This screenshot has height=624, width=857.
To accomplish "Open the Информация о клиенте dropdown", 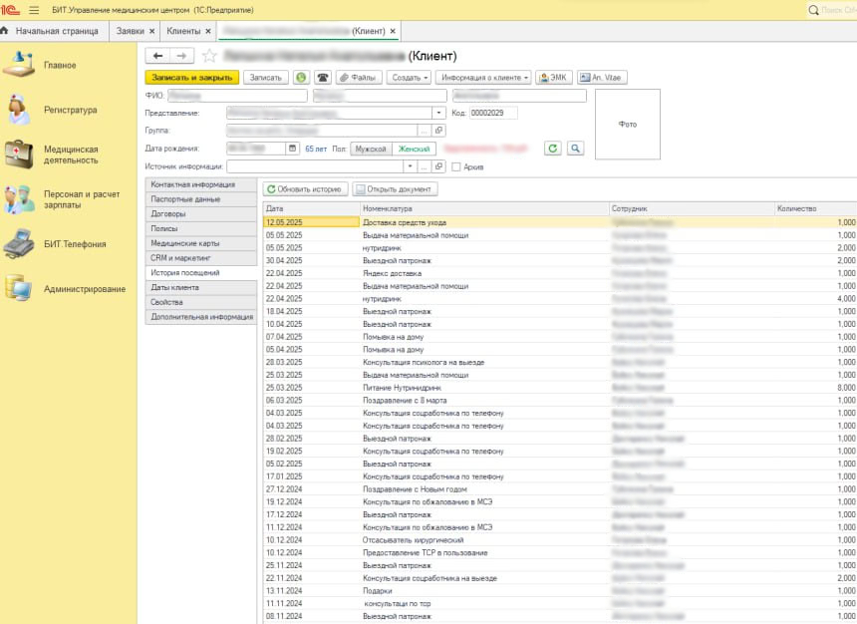I will pos(484,78).
